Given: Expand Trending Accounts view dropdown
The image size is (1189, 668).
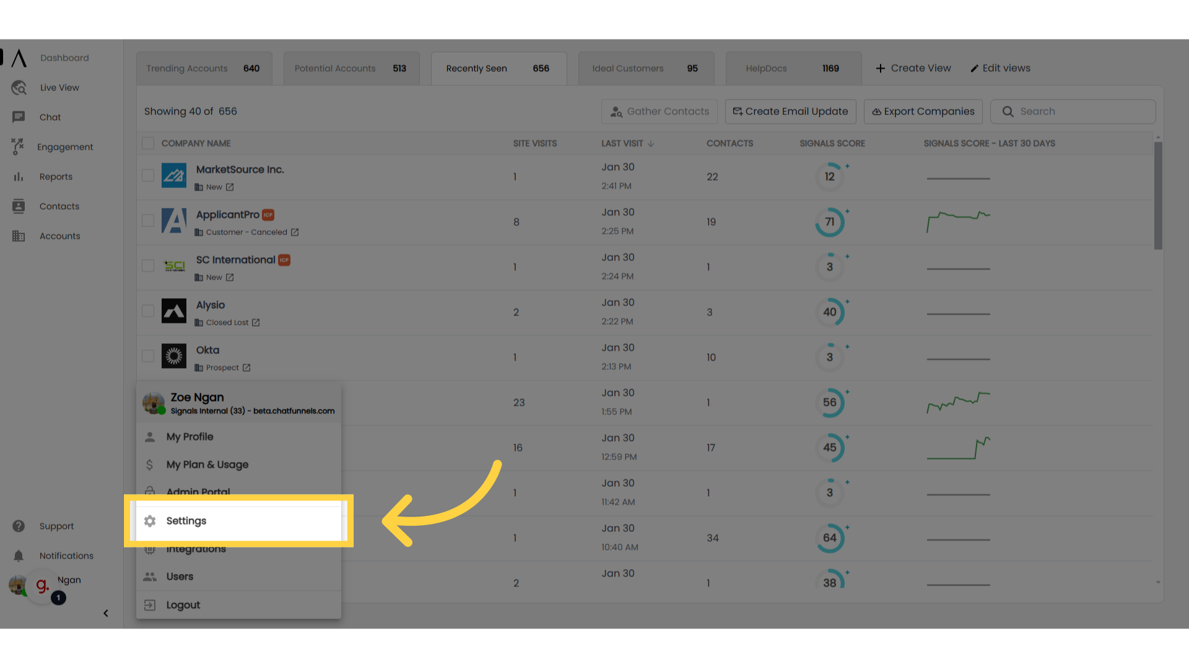Looking at the screenshot, I should [202, 67].
